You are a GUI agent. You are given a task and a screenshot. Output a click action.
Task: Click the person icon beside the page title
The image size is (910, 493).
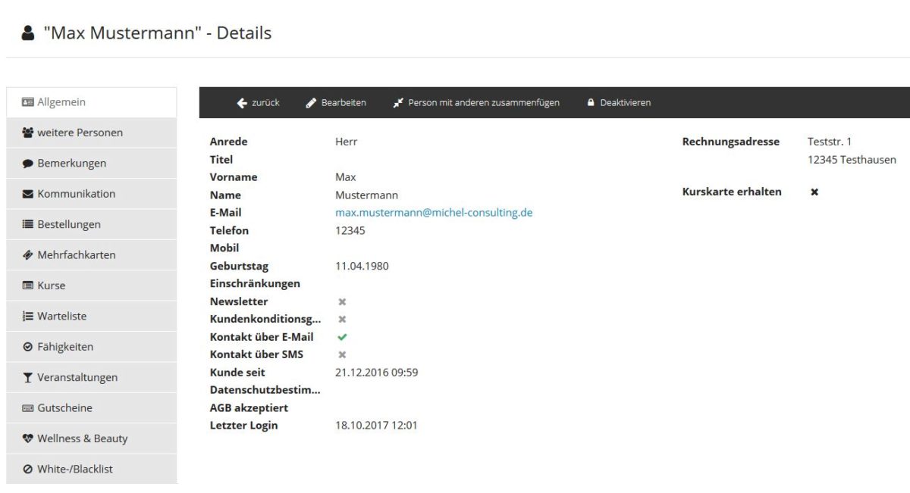point(28,33)
